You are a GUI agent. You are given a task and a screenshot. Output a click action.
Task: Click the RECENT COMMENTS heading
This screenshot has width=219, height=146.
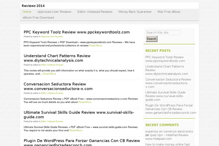(x=162, y=125)
